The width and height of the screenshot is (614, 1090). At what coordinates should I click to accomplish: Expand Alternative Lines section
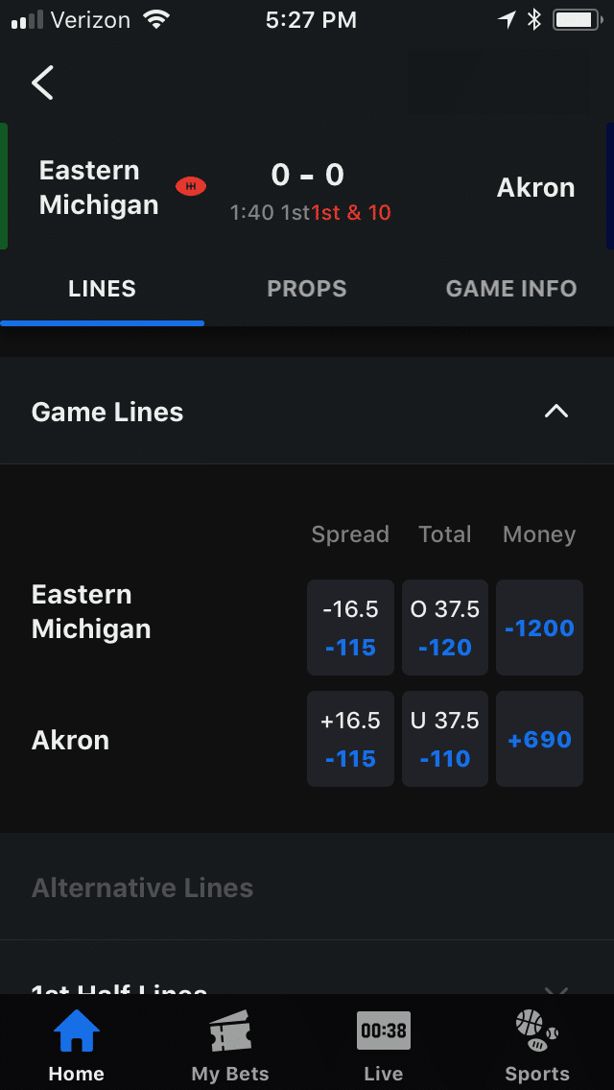click(x=307, y=888)
